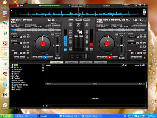This screenshot has height=118, width=157.
Task: Click the right deck pitch slider handle
Action: click(122, 45)
